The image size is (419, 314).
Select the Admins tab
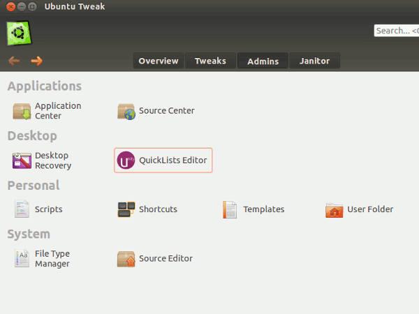263,61
